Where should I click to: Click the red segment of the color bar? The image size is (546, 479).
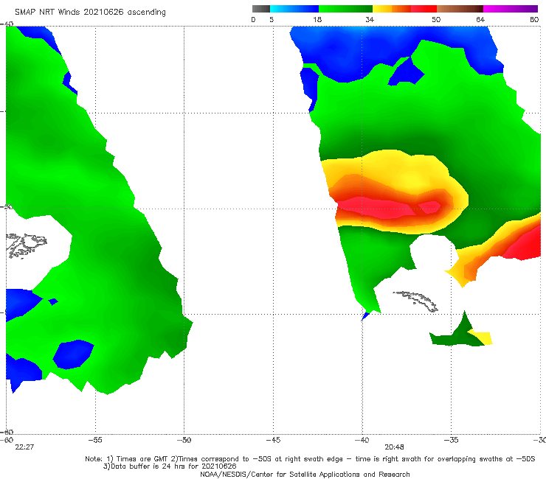(x=424, y=9)
